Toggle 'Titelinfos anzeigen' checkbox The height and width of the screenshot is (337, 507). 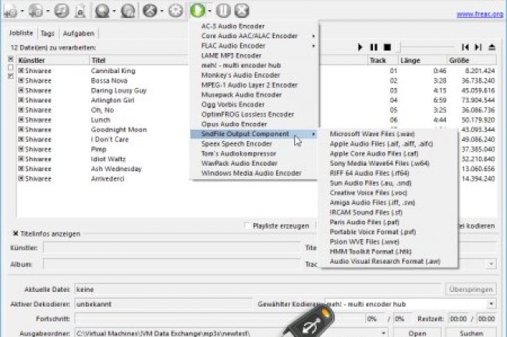[16, 233]
